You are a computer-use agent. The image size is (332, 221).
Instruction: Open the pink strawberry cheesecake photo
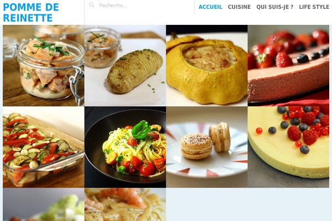[x=288, y=65]
